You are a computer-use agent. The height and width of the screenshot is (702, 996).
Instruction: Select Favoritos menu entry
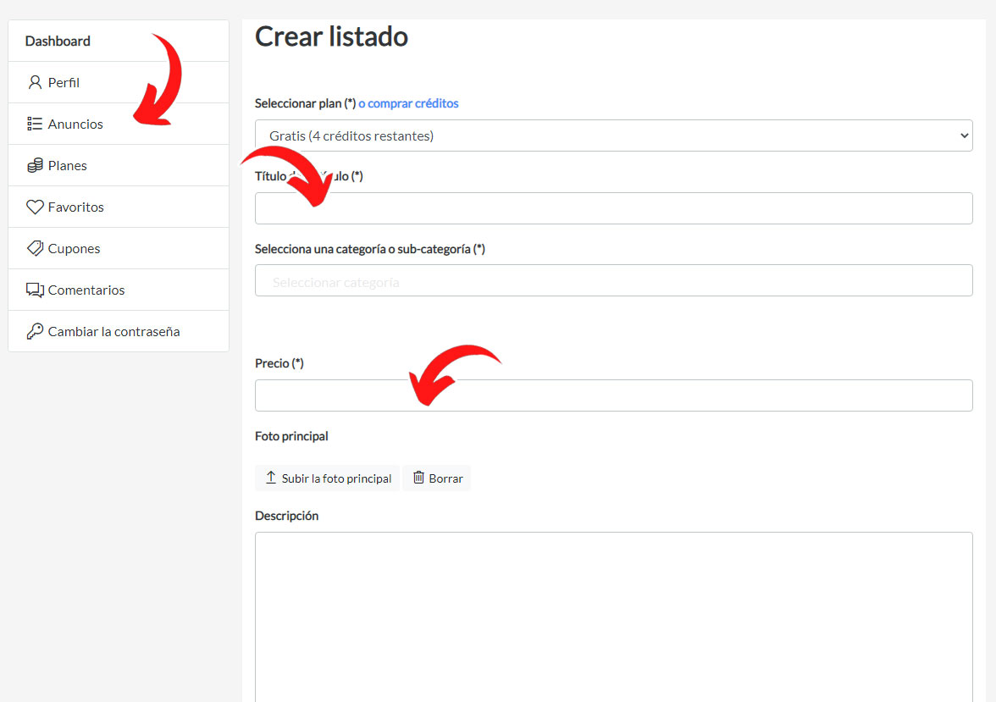(119, 207)
